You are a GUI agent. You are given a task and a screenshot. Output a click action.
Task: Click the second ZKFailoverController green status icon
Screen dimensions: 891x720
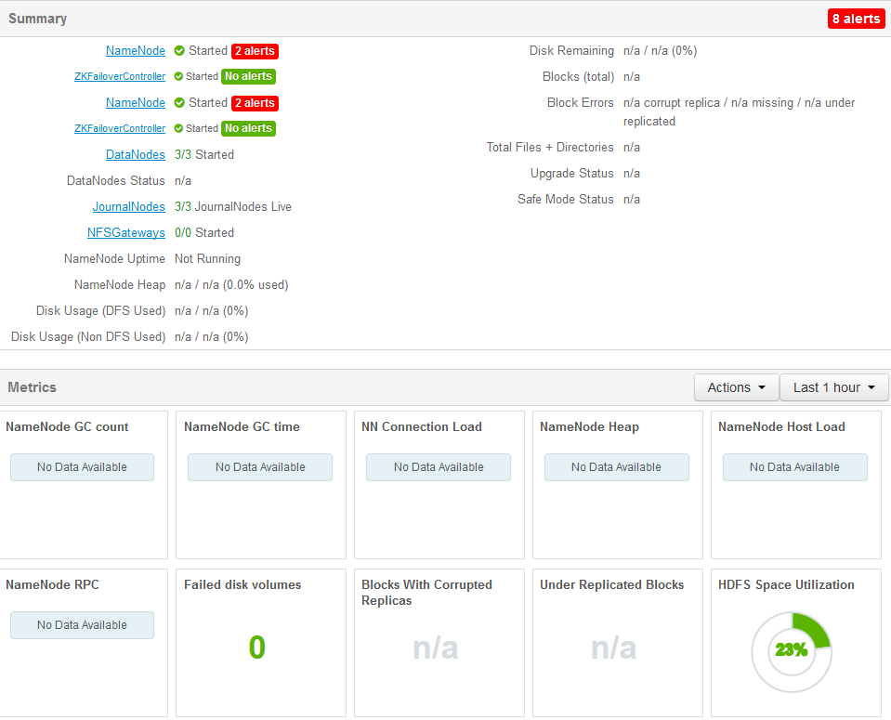point(178,128)
